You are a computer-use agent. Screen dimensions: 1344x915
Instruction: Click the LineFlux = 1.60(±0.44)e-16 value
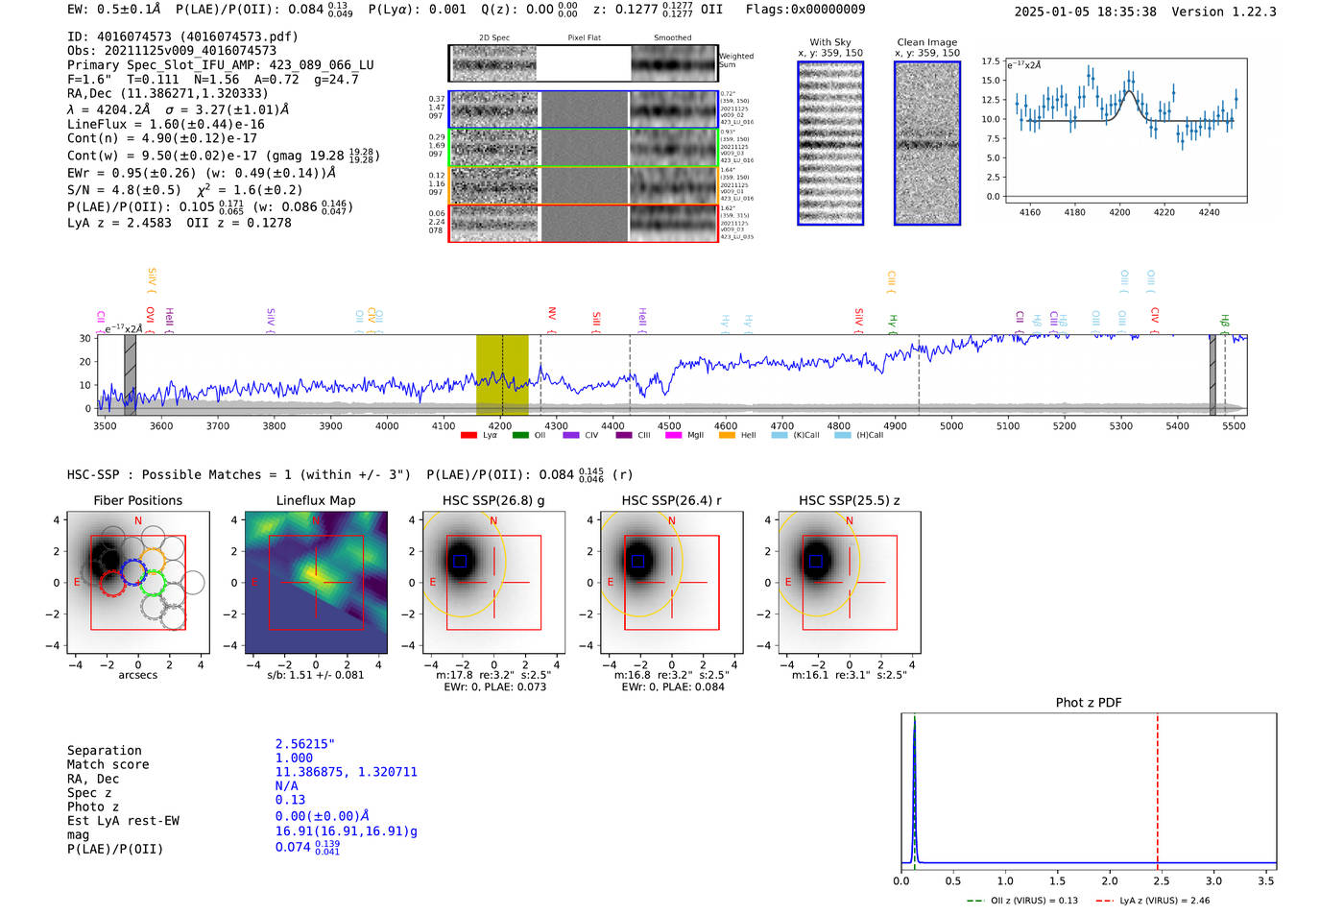(166, 124)
